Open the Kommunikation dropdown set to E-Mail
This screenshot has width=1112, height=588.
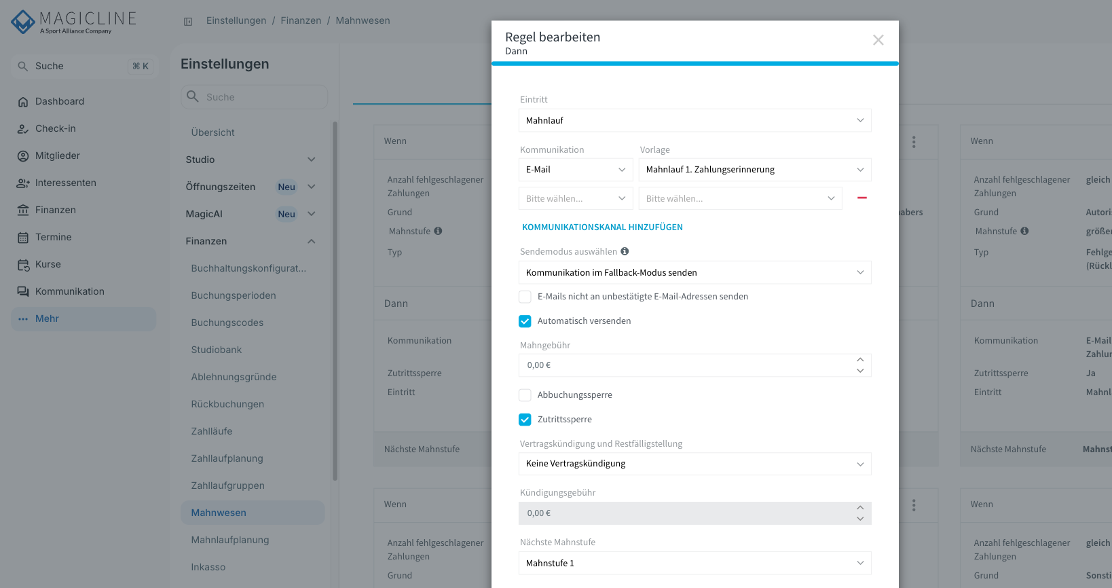click(576, 170)
